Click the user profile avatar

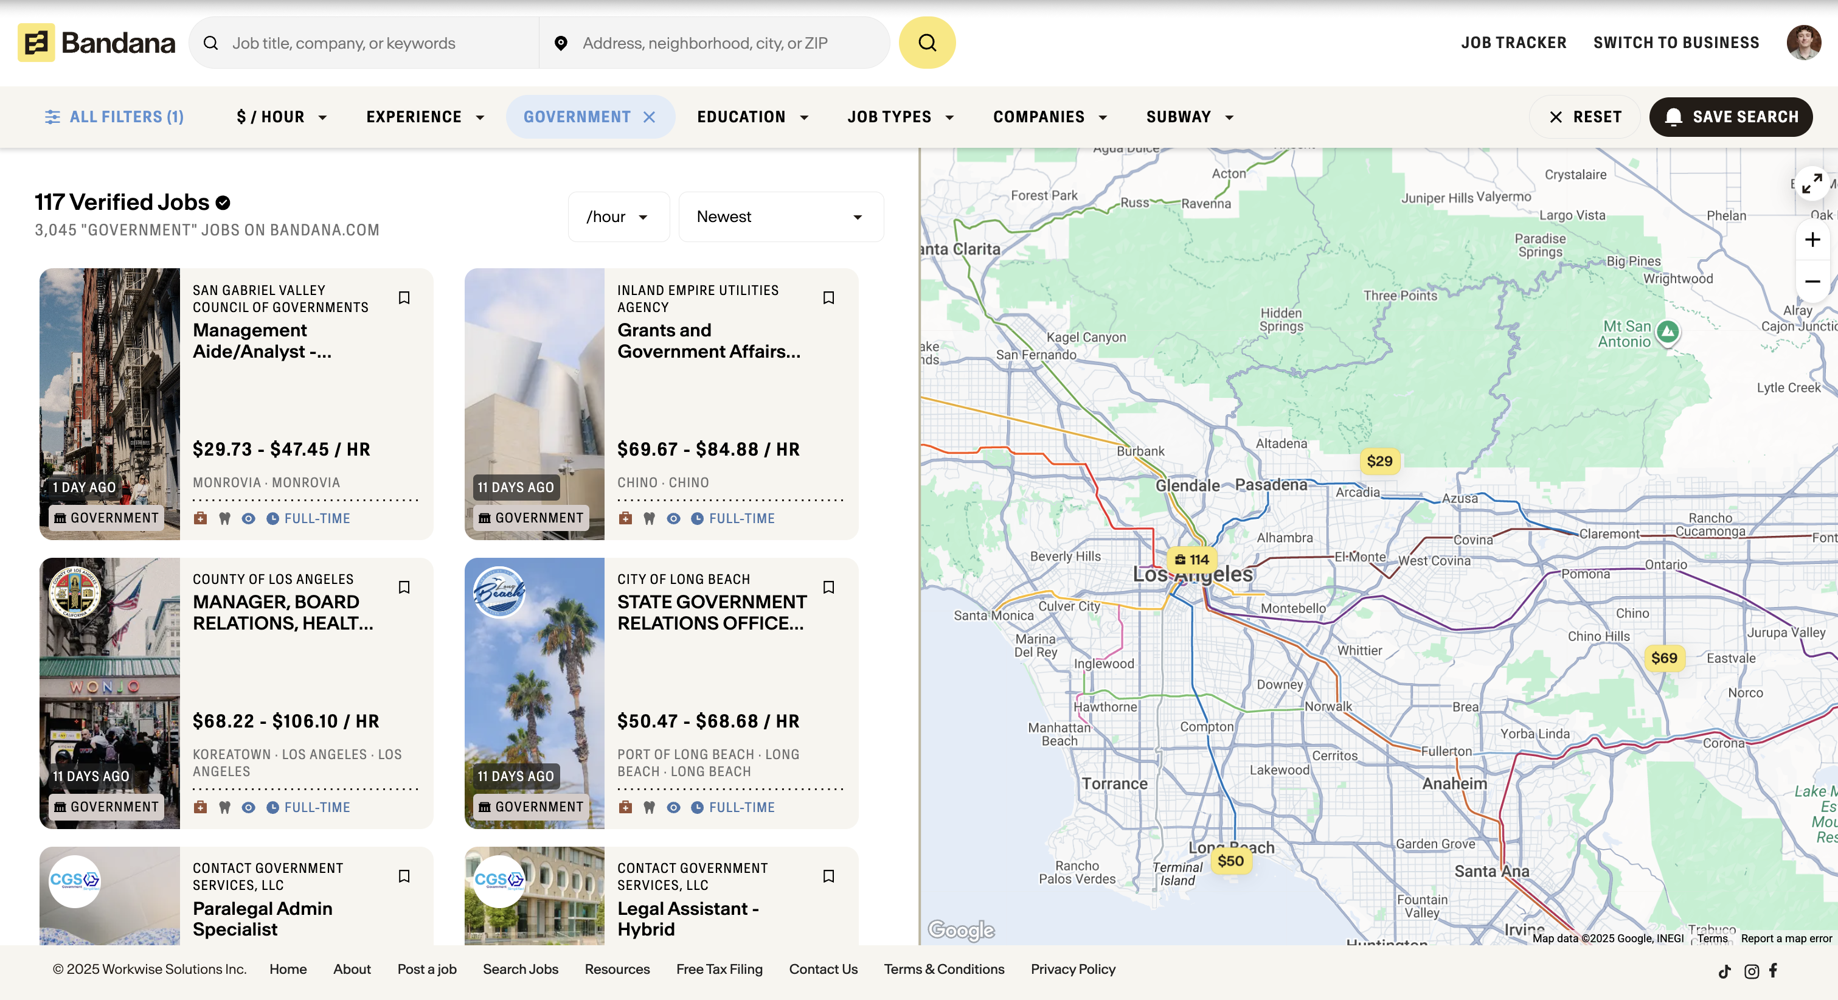[x=1803, y=43]
